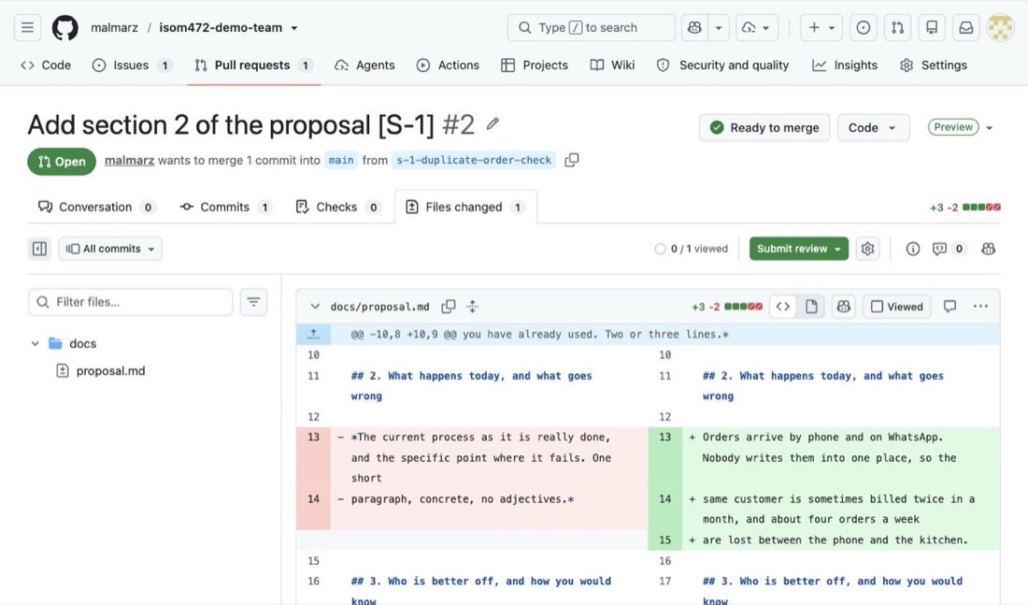Ask Copilot about proposal.md file
1028x605 pixels.
(x=844, y=307)
